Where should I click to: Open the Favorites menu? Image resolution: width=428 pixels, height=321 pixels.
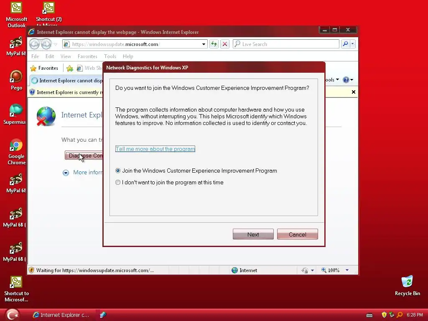coord(87,56)
